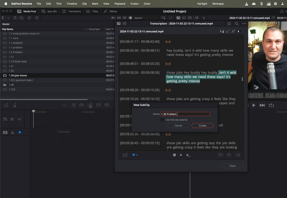Click the media pool Search field

[146, 18]
